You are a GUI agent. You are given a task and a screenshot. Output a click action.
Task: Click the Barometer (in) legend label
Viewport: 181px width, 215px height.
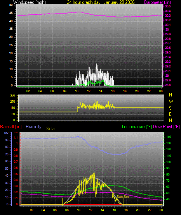[x=157, y=2]
